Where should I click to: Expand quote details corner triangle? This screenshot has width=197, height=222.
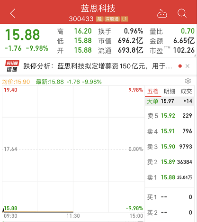(x=195, y=55)
